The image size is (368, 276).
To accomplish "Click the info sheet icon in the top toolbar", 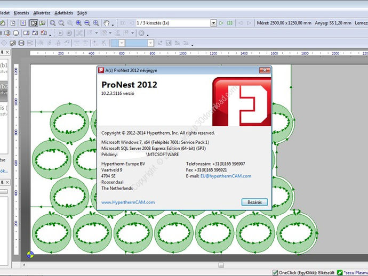I will coord(23,23).
